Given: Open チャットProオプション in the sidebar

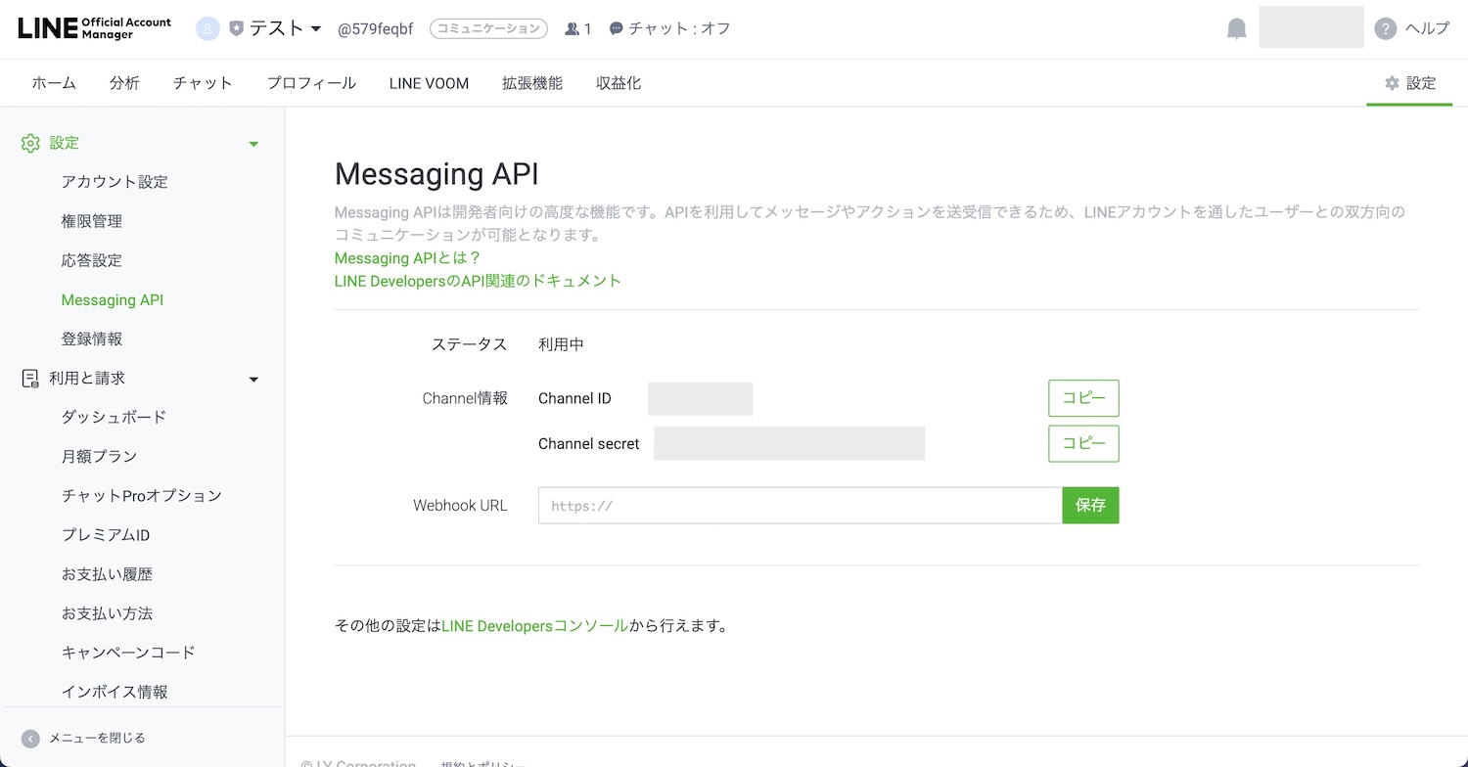Looking at the screenshot, I should [x=142, y=495].
